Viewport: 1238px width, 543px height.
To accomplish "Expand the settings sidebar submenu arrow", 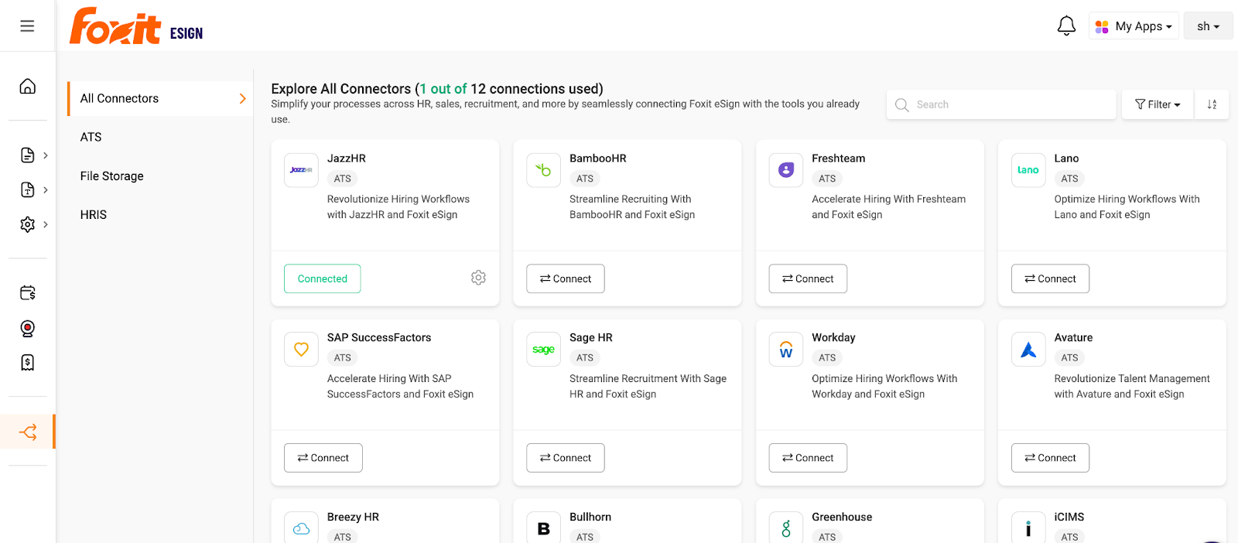I will point(46,224).
